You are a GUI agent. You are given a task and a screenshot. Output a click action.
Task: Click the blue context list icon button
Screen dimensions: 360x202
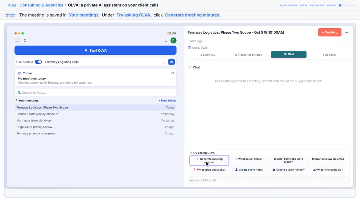tap(171, 62)
